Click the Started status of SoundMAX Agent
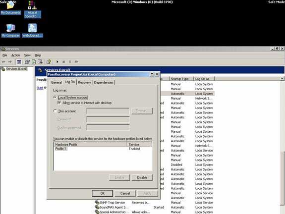The width and height of the screenshot is (285, 214). [159, 207]
